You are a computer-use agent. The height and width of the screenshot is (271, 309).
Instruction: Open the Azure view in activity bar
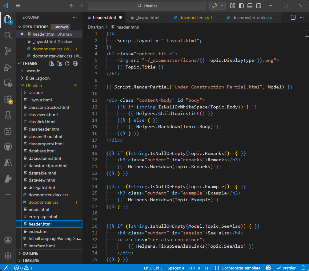click(x=8, y=163)
